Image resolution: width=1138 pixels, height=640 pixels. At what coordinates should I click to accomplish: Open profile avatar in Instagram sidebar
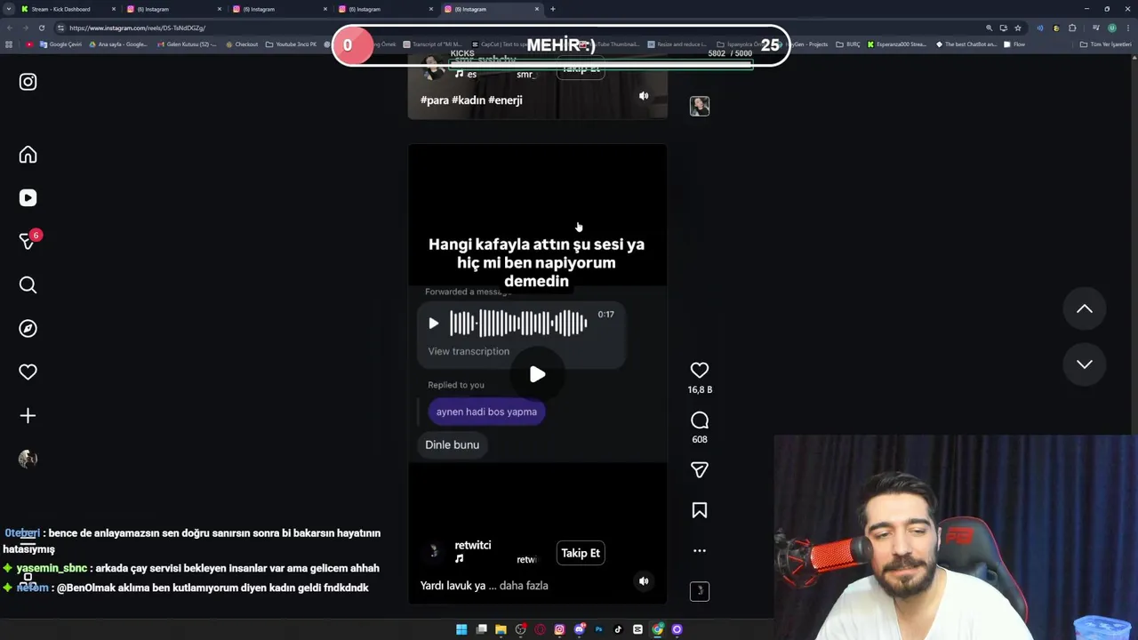tap(28, 459)
